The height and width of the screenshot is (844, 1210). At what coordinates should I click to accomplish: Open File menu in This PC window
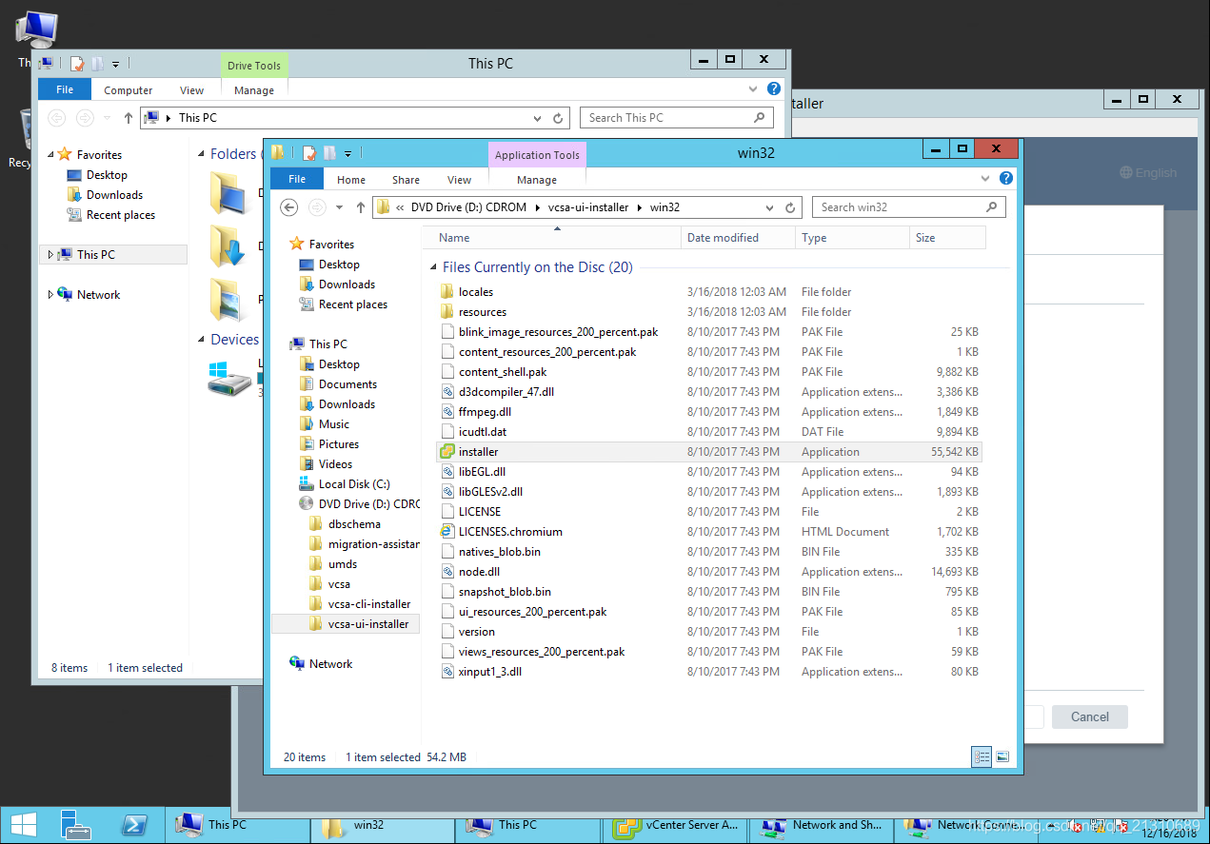65,89
